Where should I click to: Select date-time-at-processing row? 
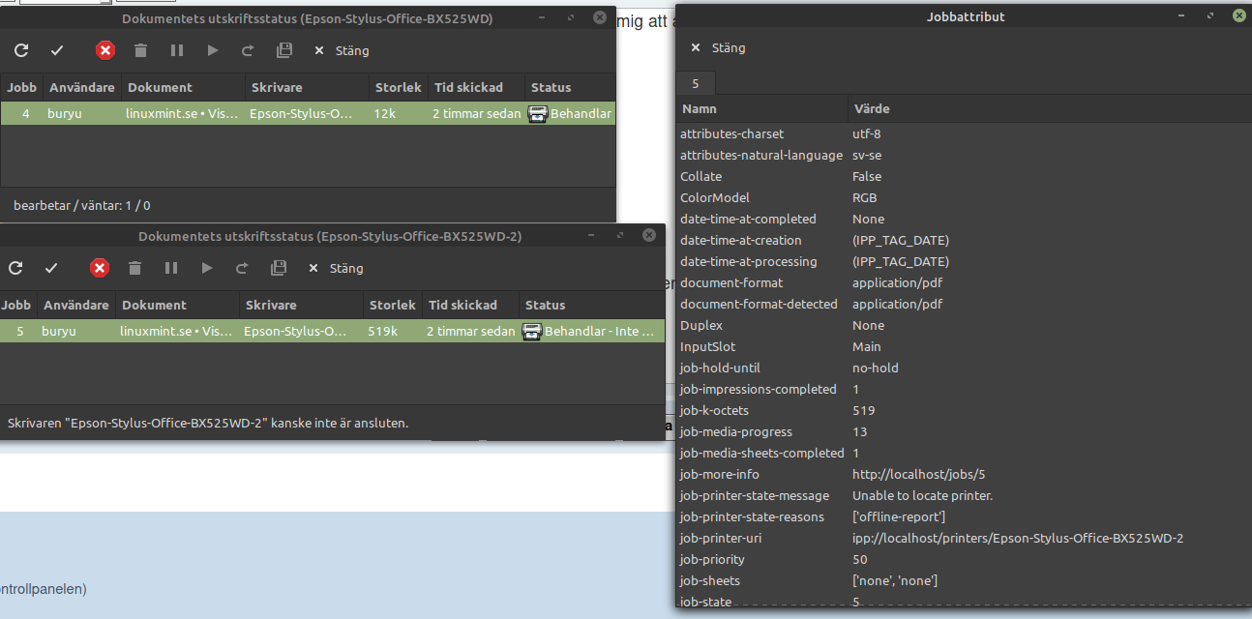click(x=964, y=261)
